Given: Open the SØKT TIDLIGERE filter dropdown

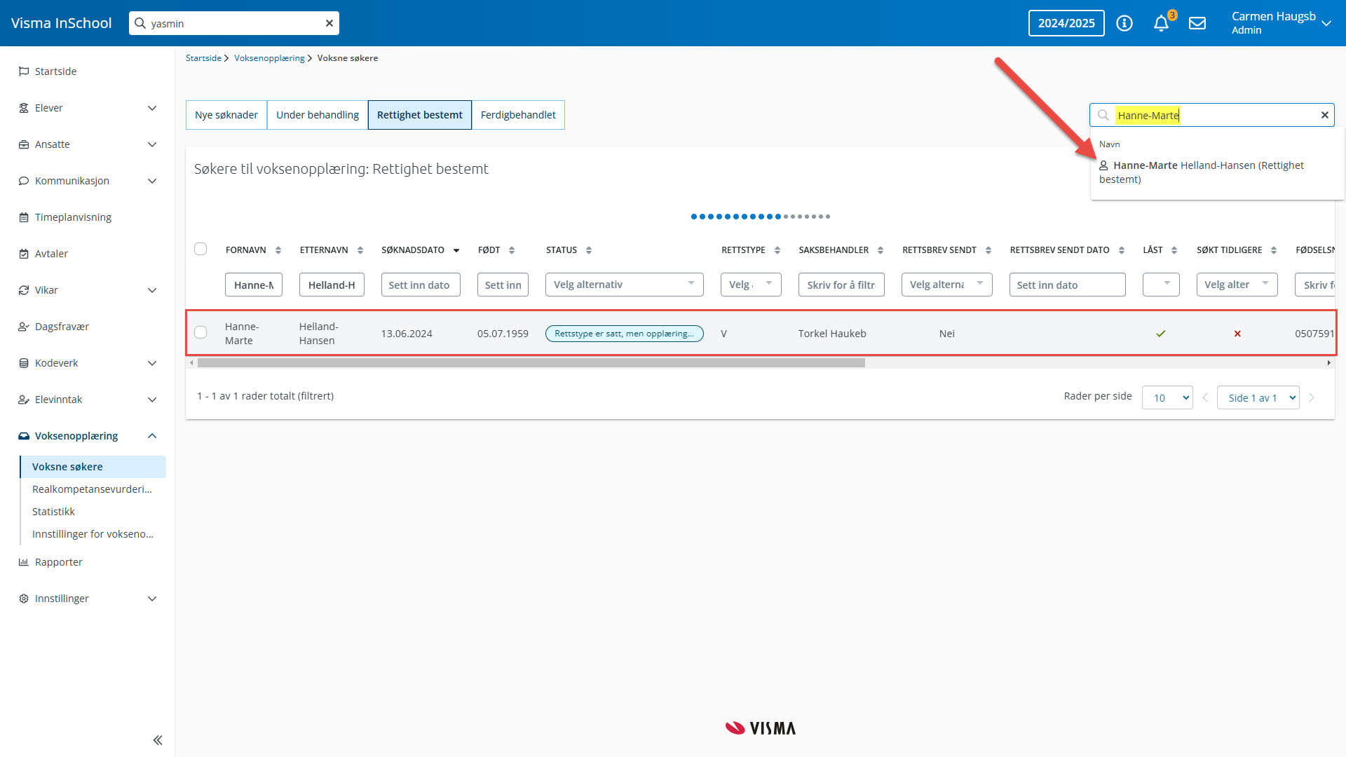Looking at the screenshot, I should [x=1237, y=285].
